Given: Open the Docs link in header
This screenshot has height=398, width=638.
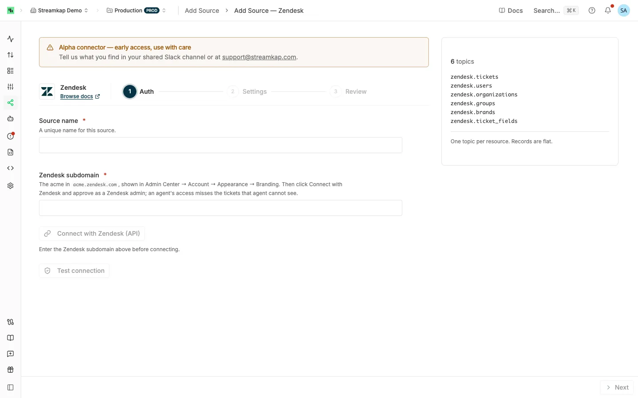Looking at the screenshot, I should (x=511, y=11).
